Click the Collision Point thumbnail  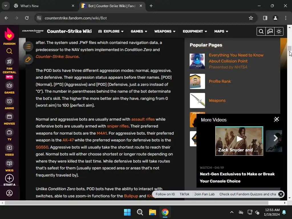[x=197, y=61]
